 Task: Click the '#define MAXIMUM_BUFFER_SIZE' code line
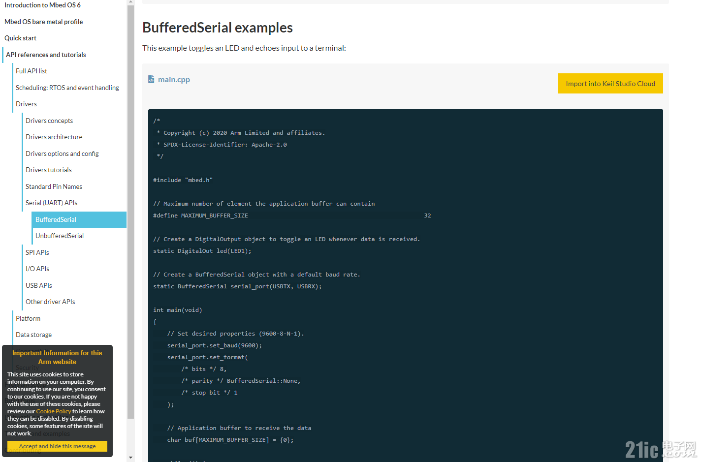tap(292, 216)
